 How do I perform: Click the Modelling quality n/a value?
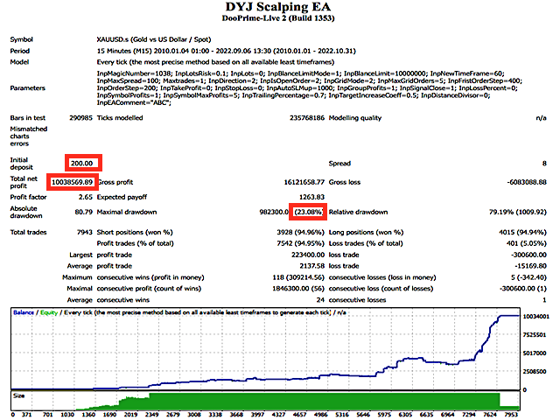541,118
